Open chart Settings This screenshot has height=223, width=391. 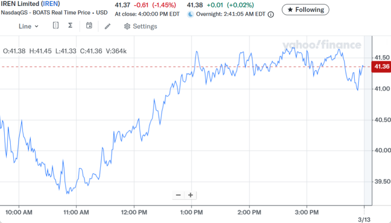pos(141,26)
